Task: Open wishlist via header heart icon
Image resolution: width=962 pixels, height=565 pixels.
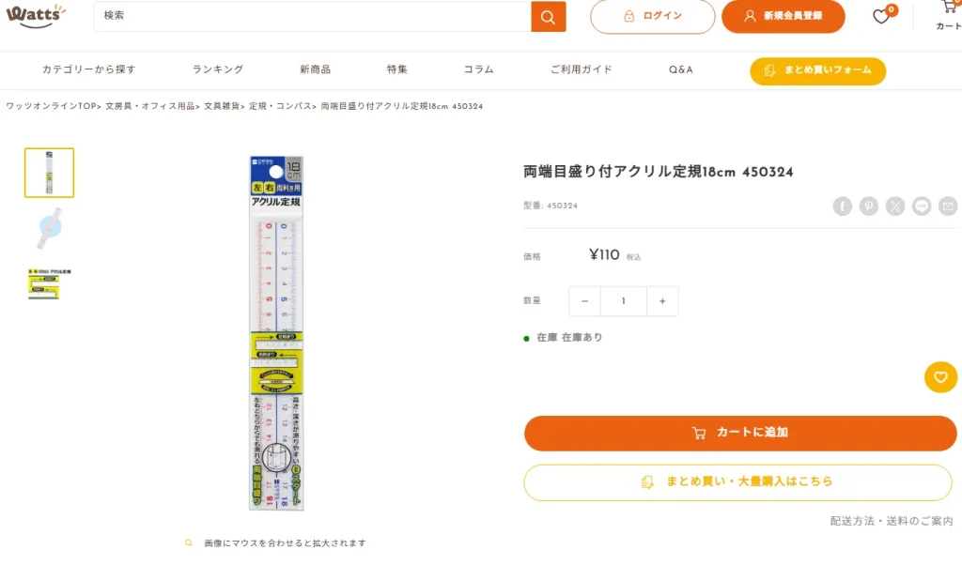Action: tap(879, 16)
